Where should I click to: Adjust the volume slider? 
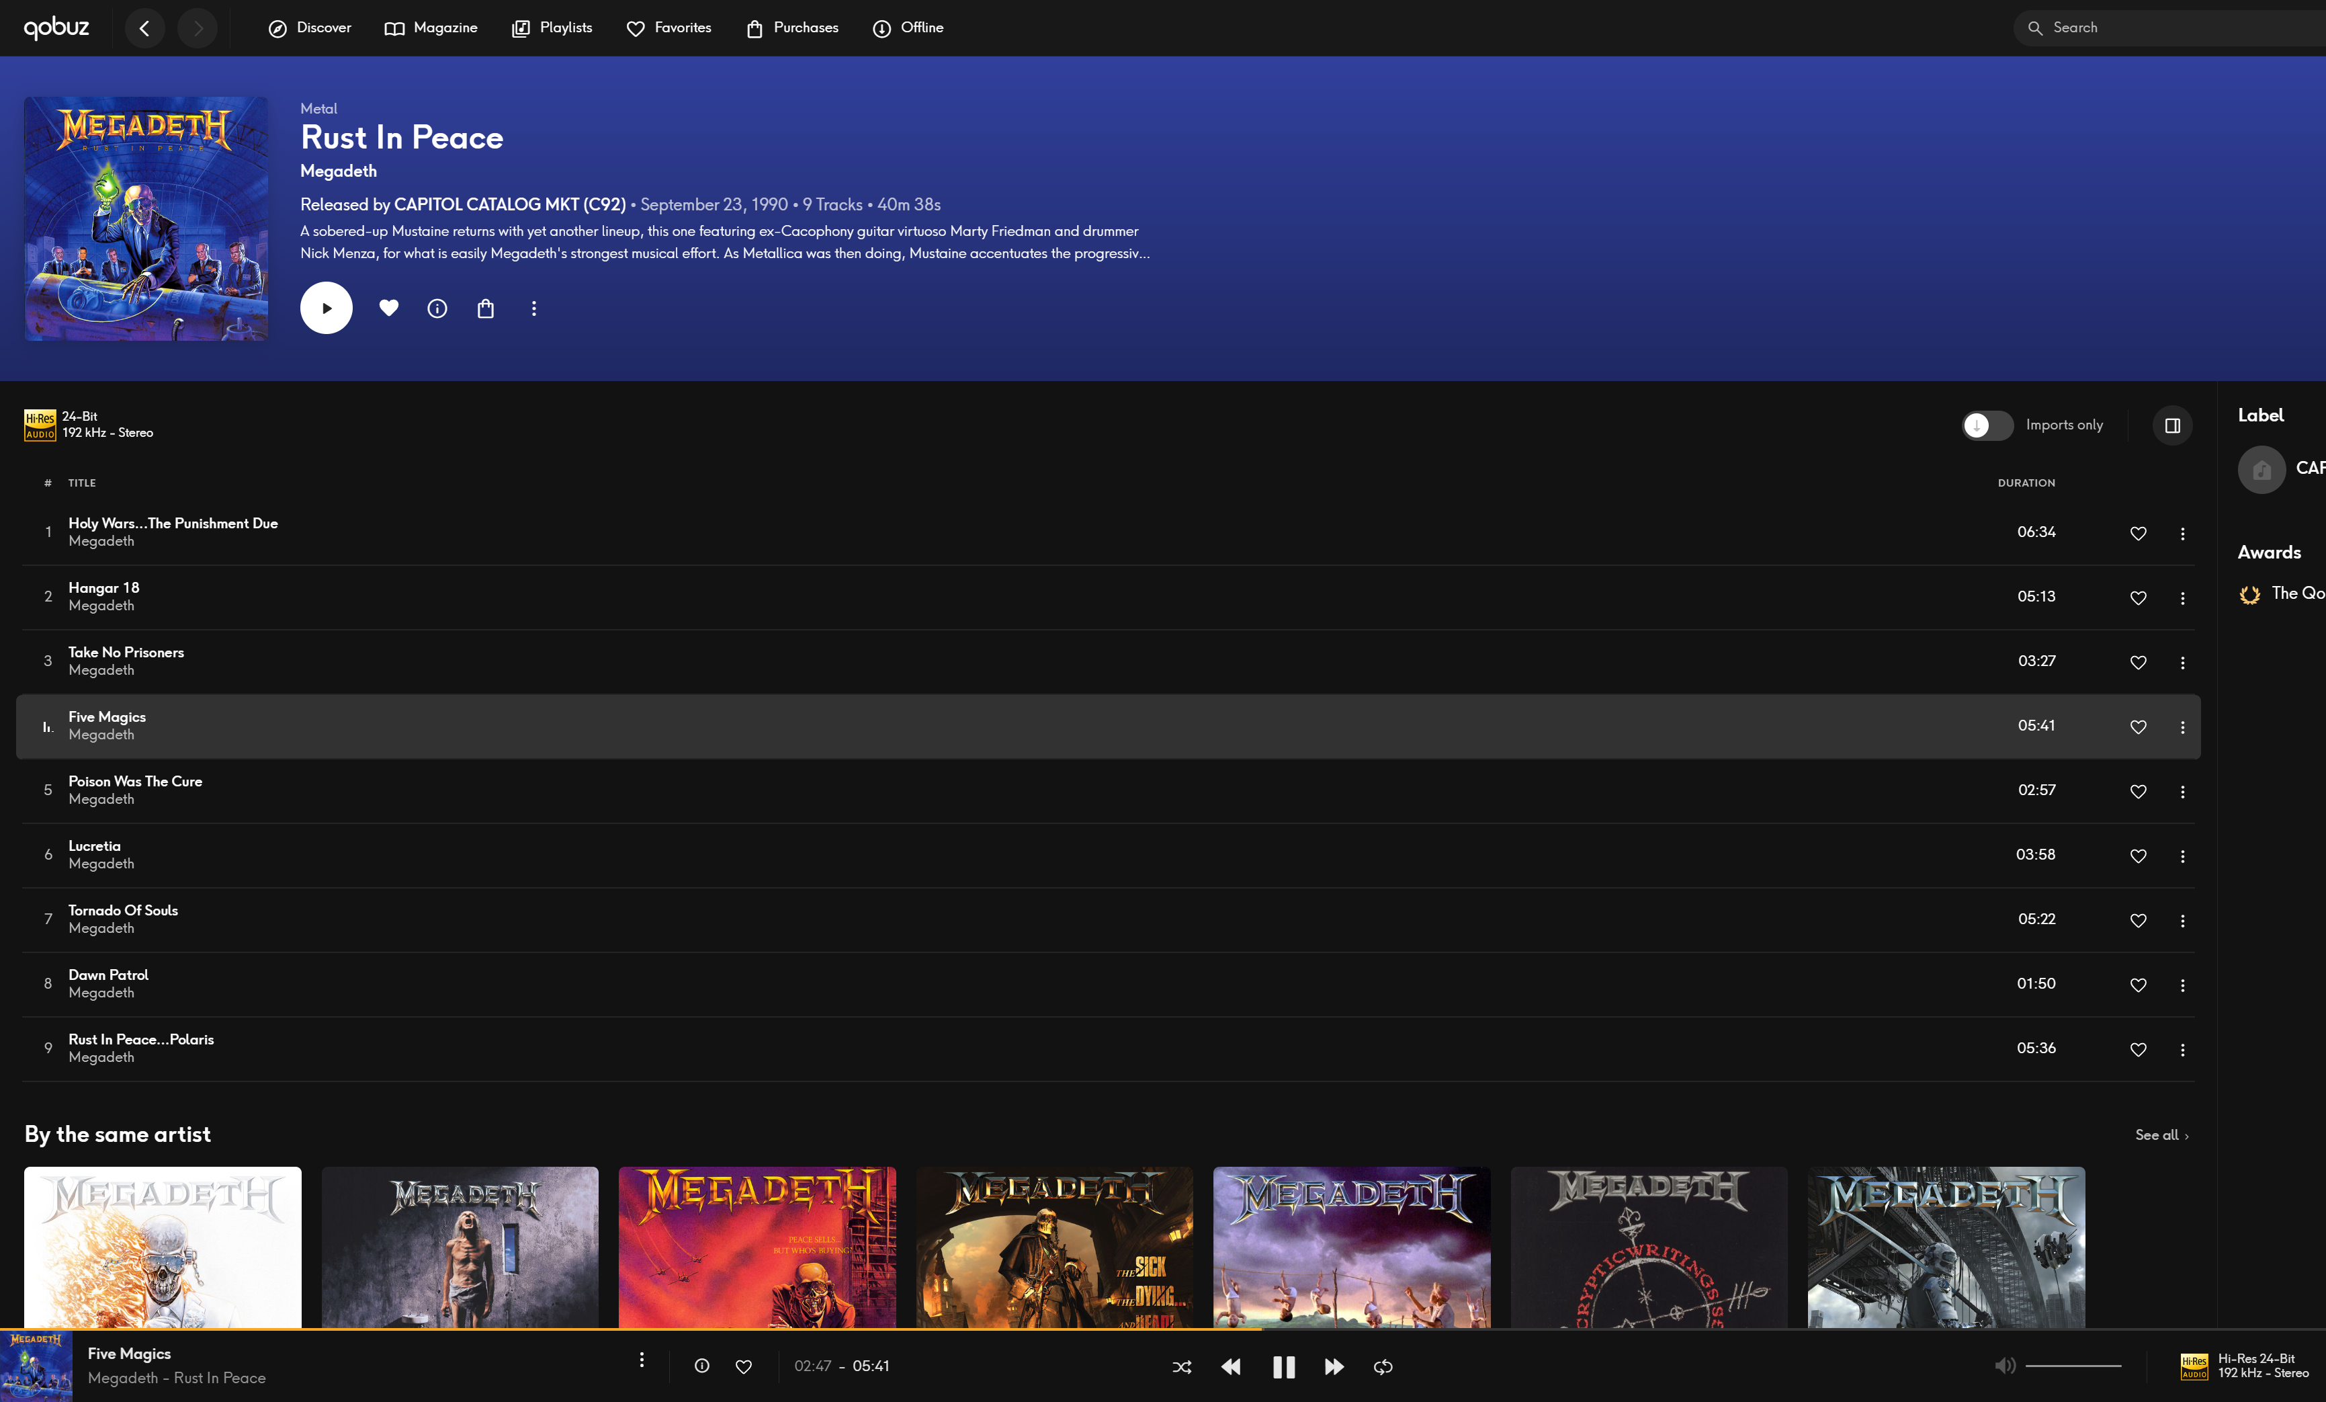(x=2073, y=1365)
